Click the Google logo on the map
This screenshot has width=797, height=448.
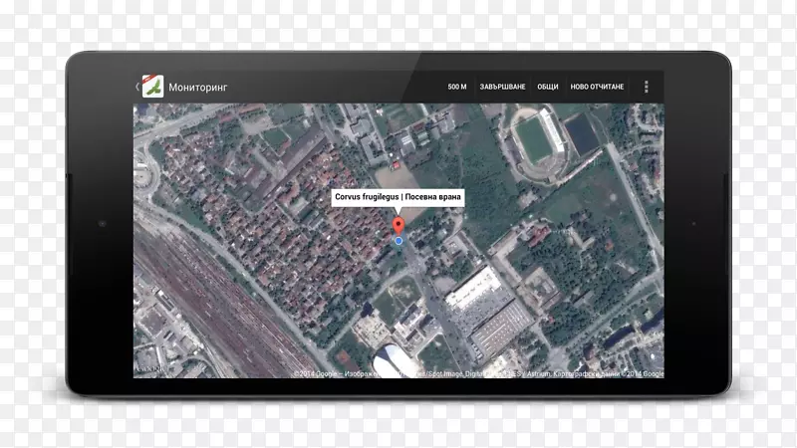pos(151,368)
